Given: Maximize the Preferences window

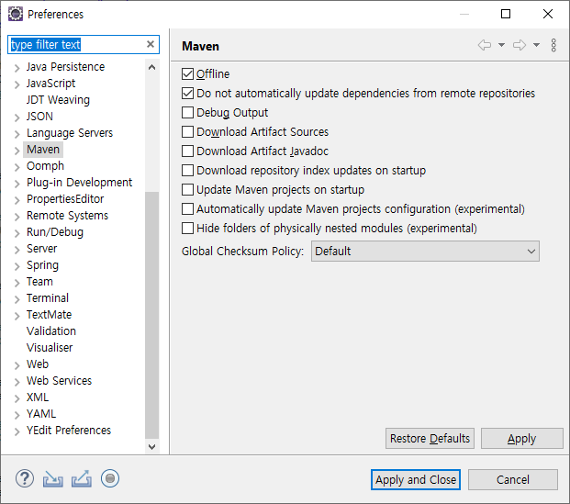Looking at the screenshot, I should (506, 14).
